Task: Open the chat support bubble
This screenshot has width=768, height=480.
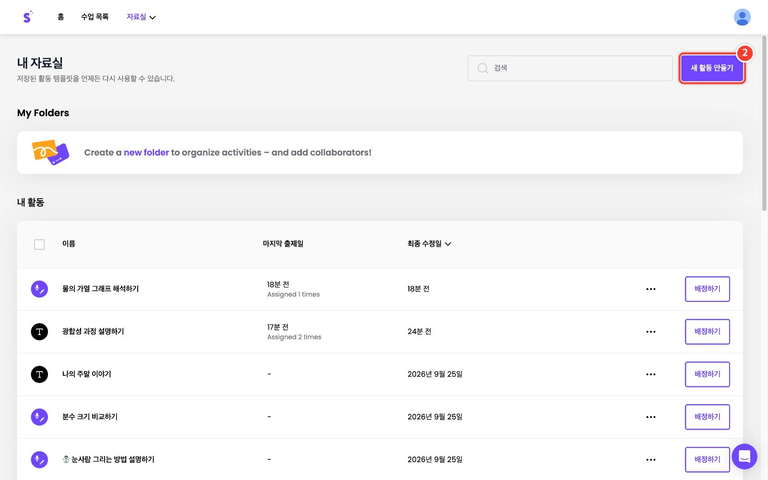Action: coord(744,456)
